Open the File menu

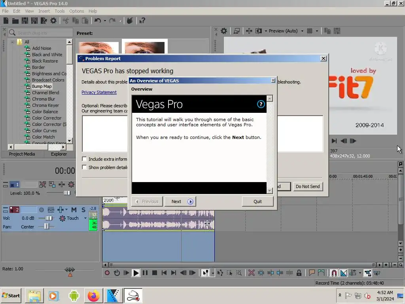[5, 11]
